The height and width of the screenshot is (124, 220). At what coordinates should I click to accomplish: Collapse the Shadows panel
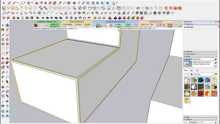point(200,120)
